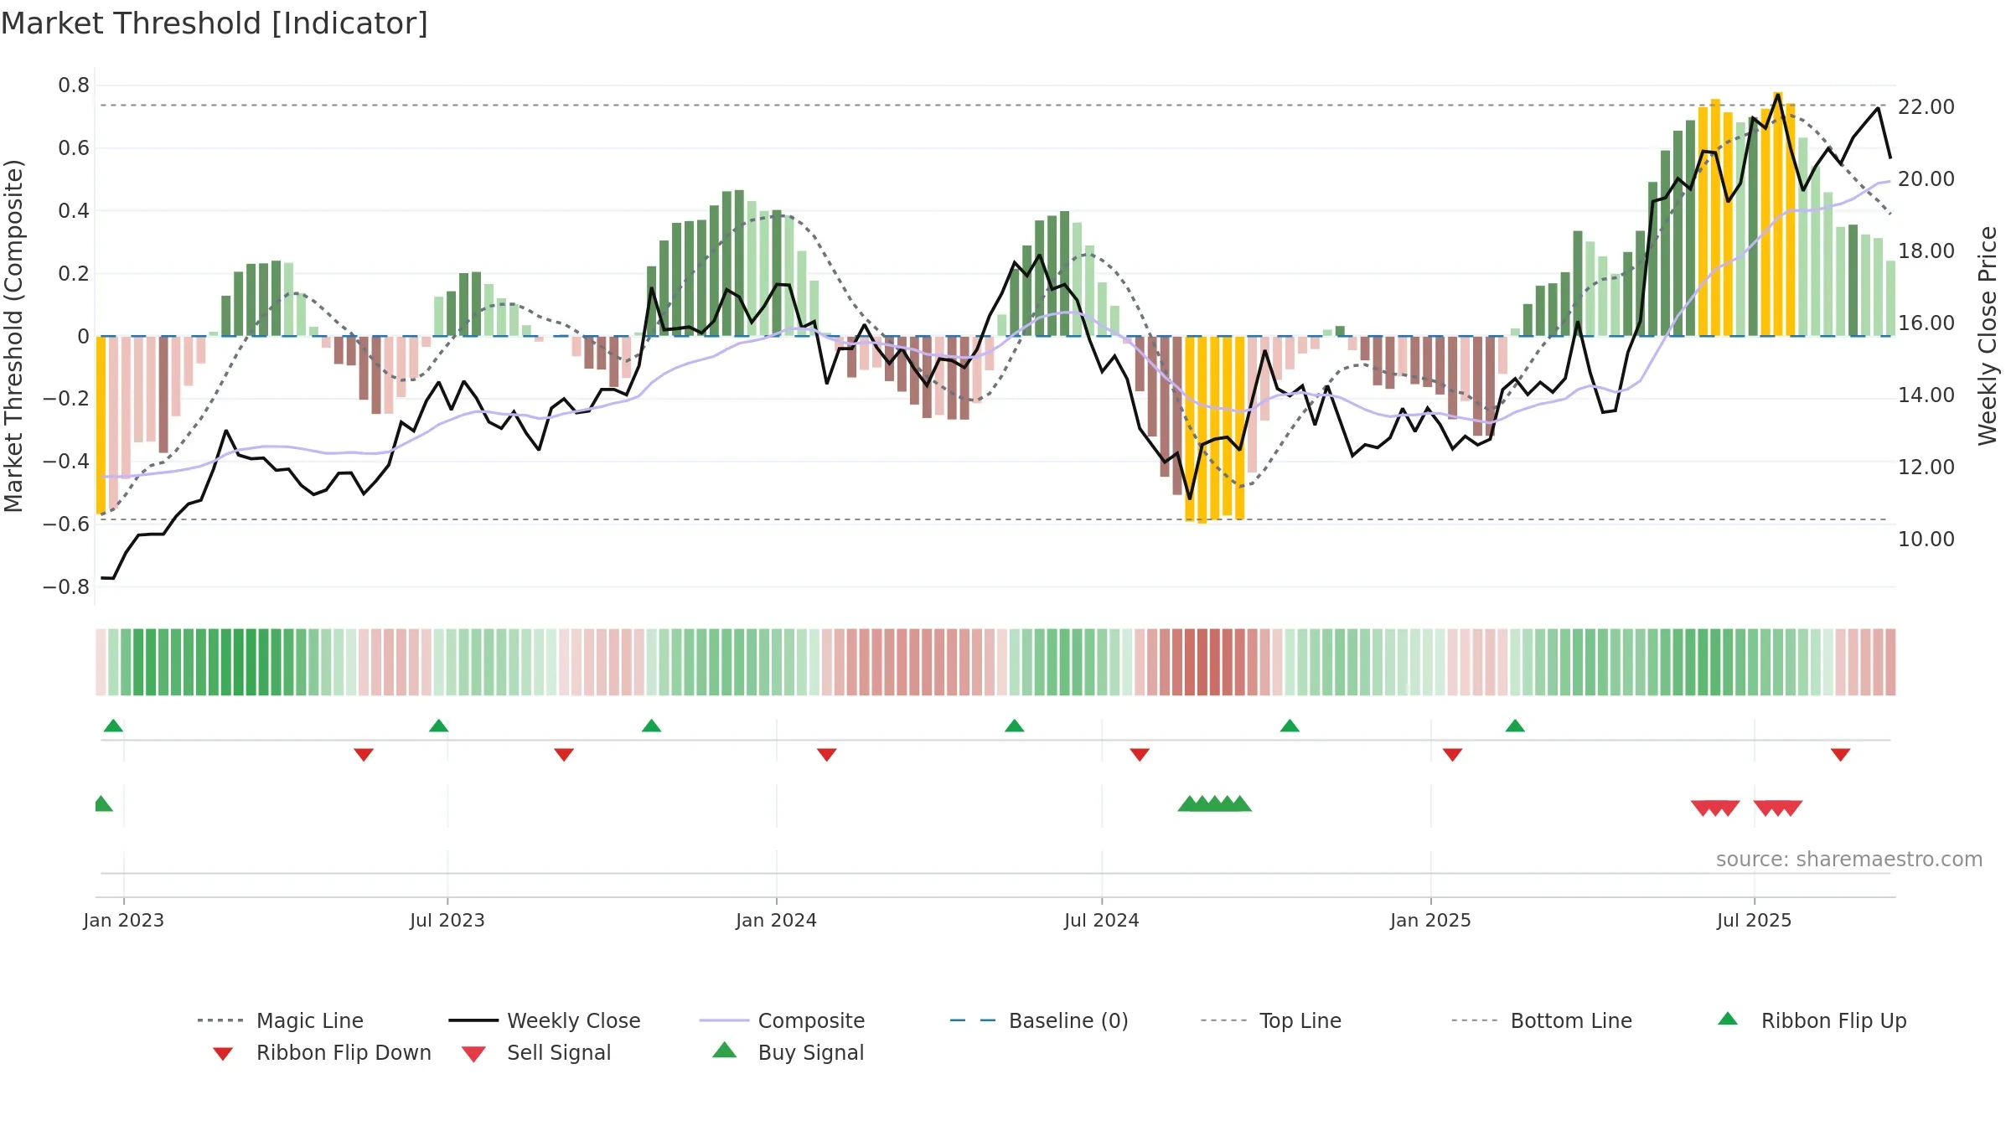The height and width of the screenshot is (1131, 2011).
Task: Click the source: sharemaestro.com text
Action: 1849,860
